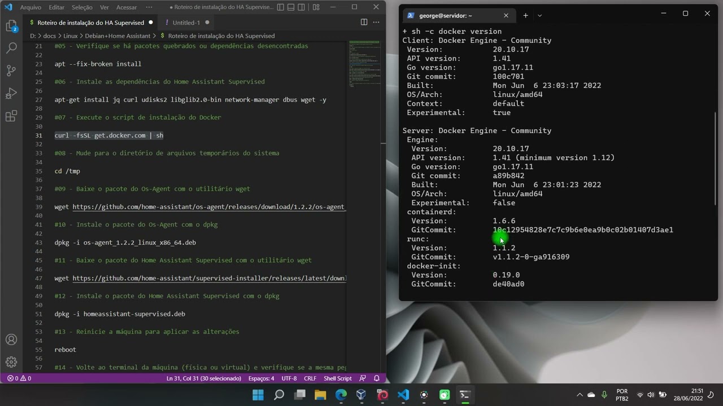Click the 'apt --fix-broken install' line
The width and height of the screenshot is (723, 406).
(98, 64)
